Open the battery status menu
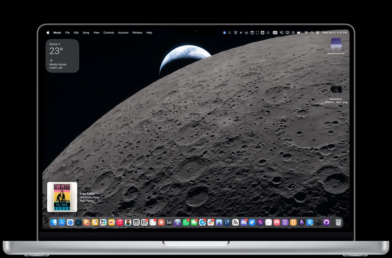This screenshot has height=258, width=392. click(x=299, y=32)
